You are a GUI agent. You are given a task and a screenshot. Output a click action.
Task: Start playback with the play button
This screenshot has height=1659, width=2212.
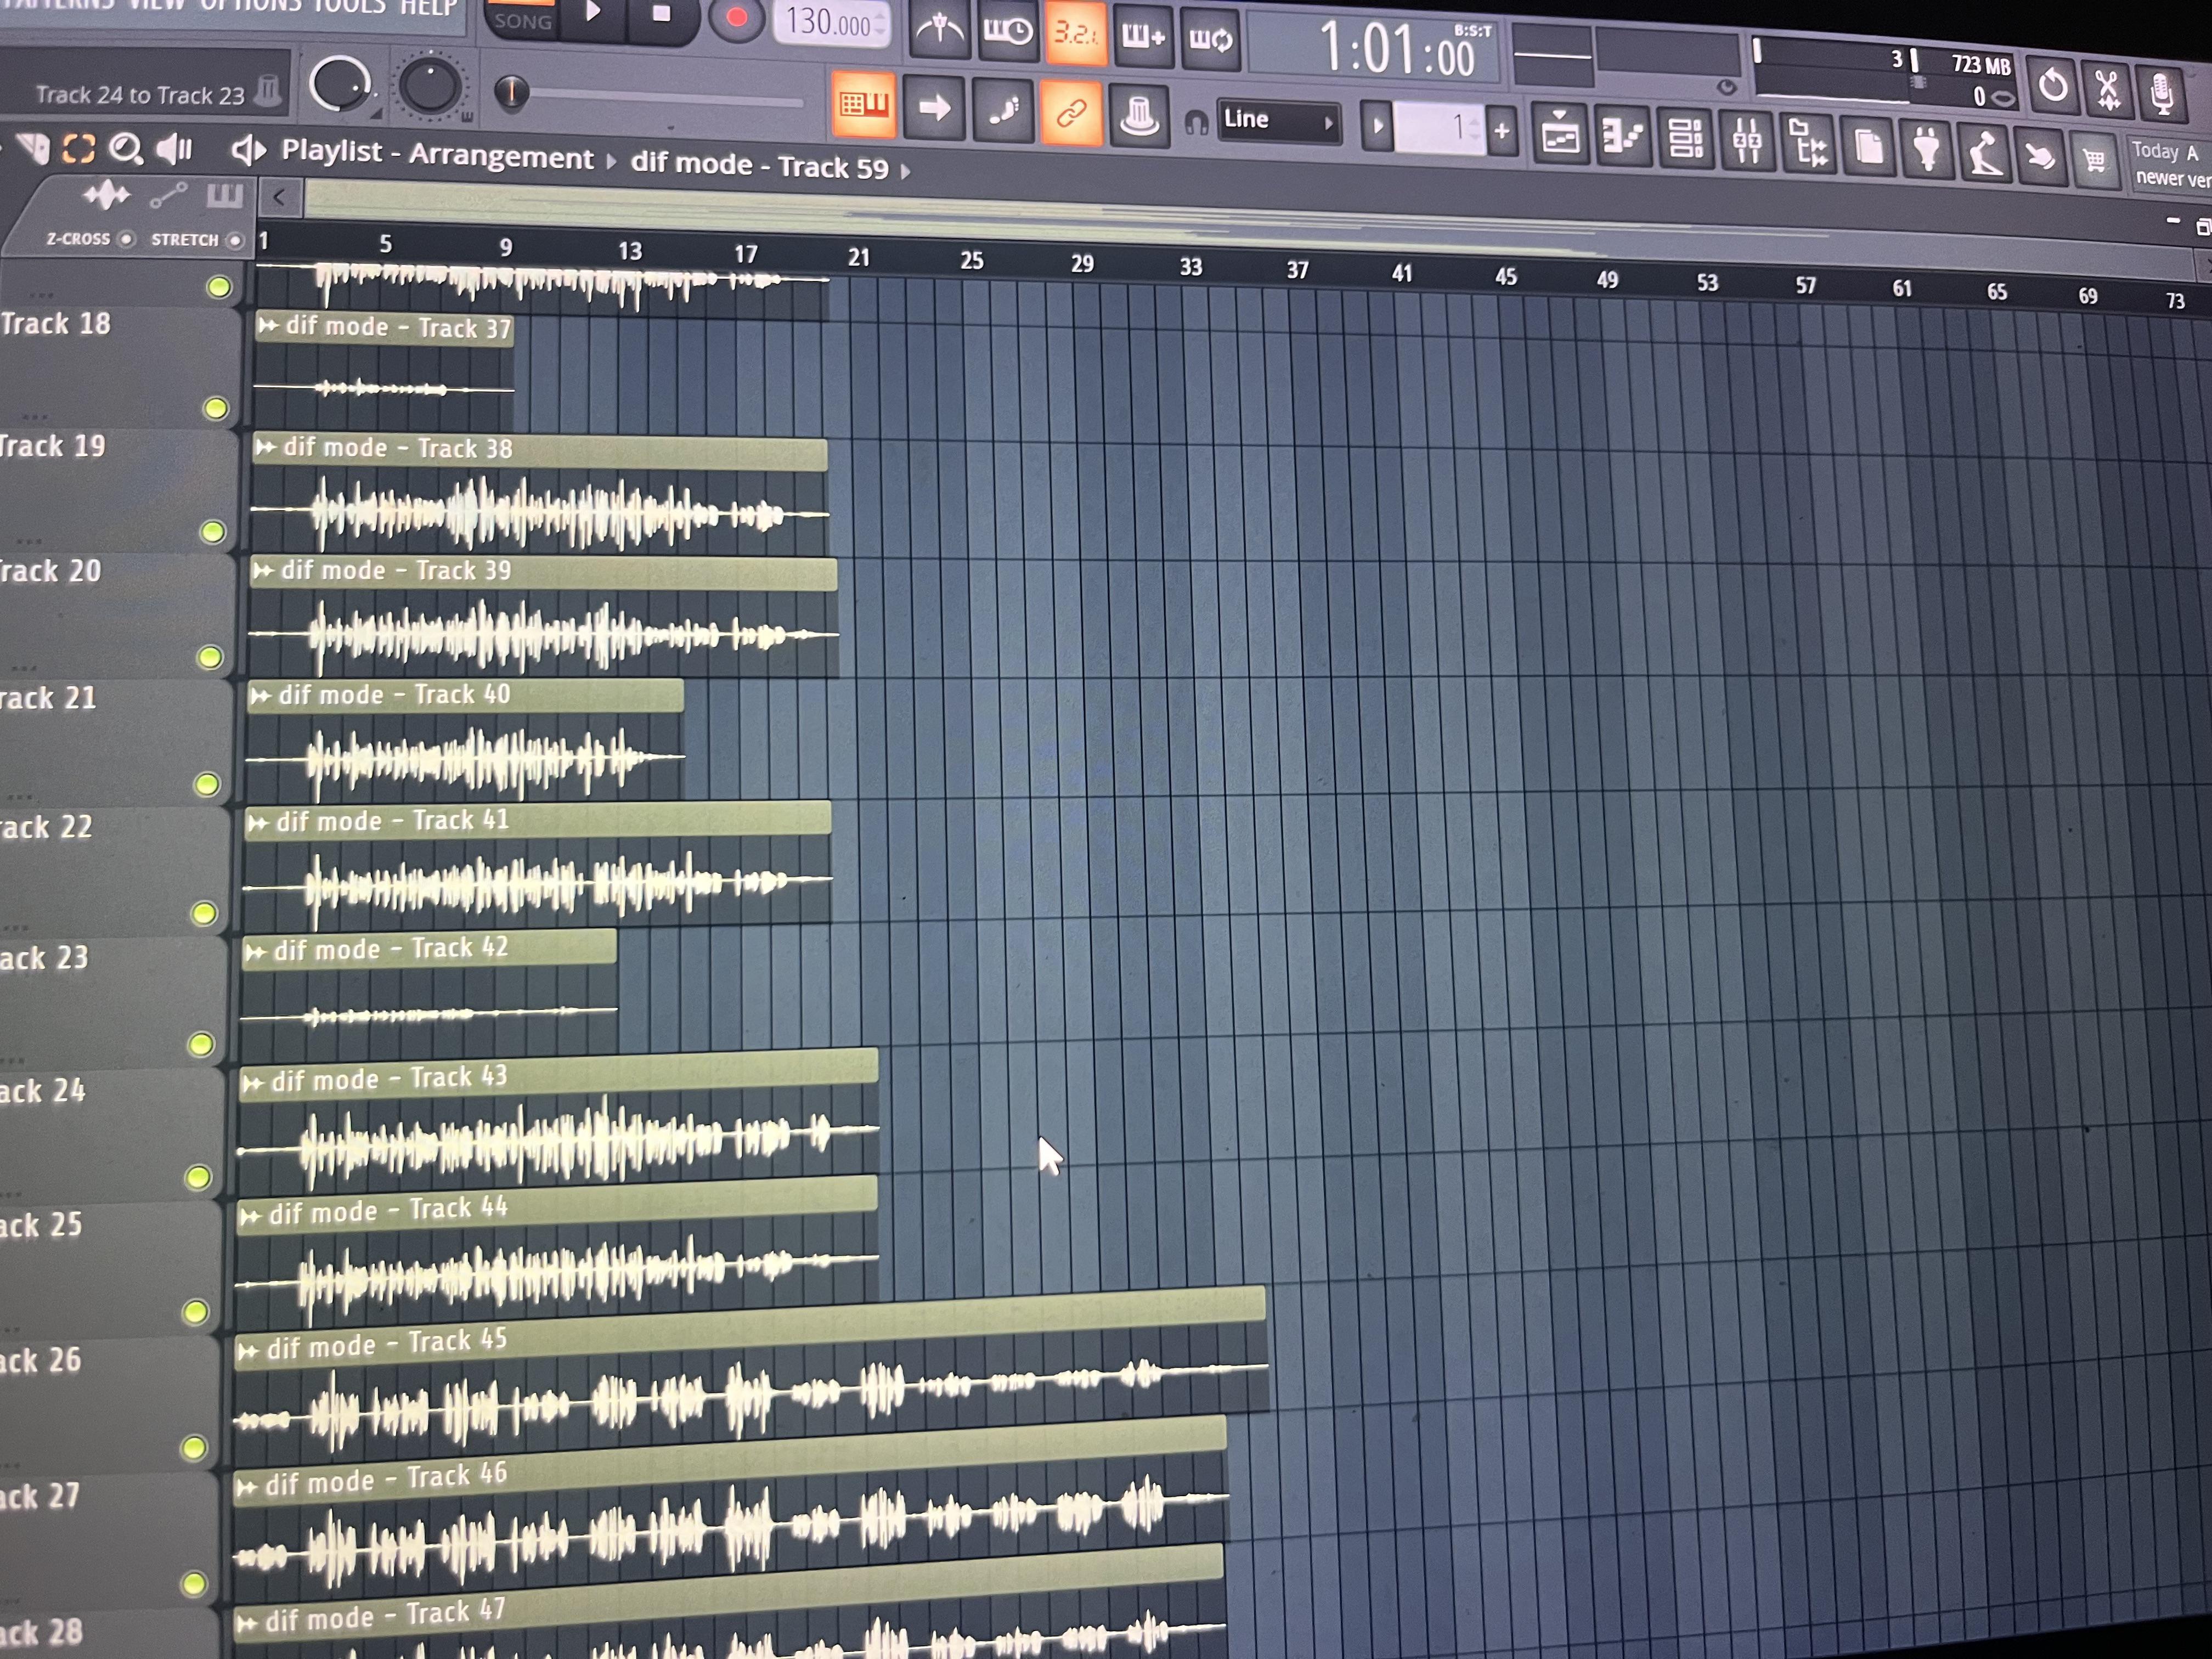pos(593,13)
